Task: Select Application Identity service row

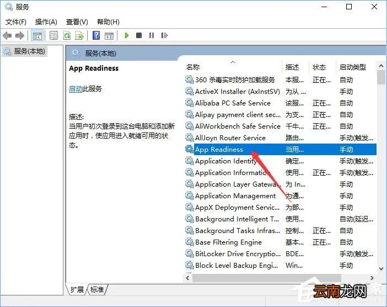Action: pyautogui.click(x=281, y=161)
